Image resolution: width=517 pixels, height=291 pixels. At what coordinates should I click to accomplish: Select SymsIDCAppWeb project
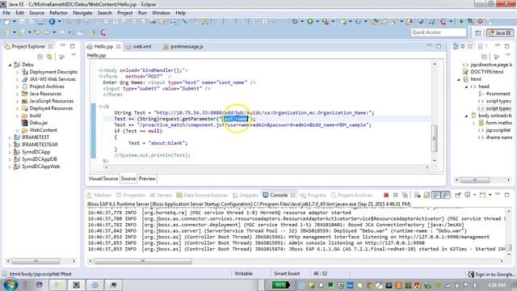pos(36,167)
